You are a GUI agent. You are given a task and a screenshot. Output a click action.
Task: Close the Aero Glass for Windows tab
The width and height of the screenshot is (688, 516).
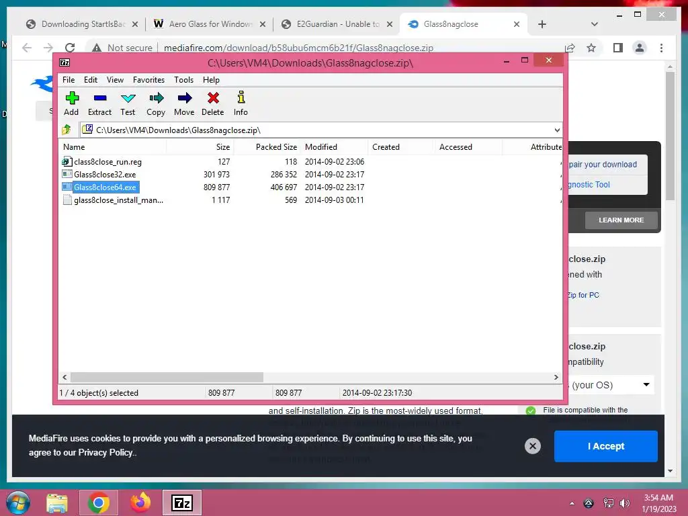tap(263, 24)
